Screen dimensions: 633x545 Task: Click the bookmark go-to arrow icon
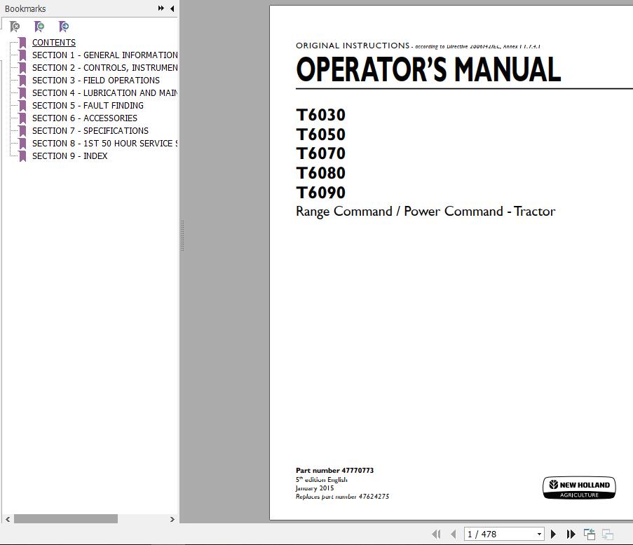pos(64,27)
